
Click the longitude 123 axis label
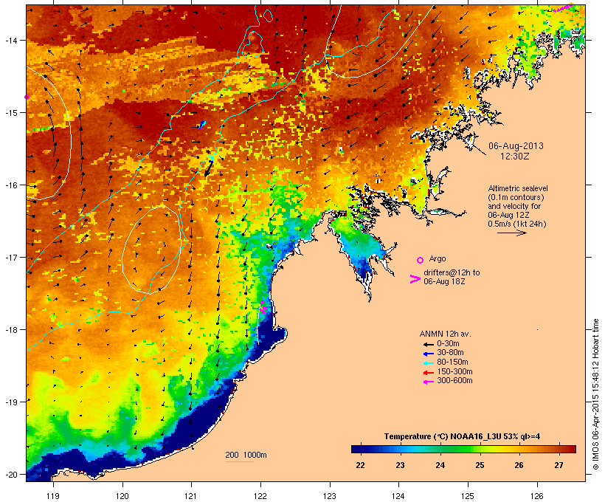[x=330, y=496]
